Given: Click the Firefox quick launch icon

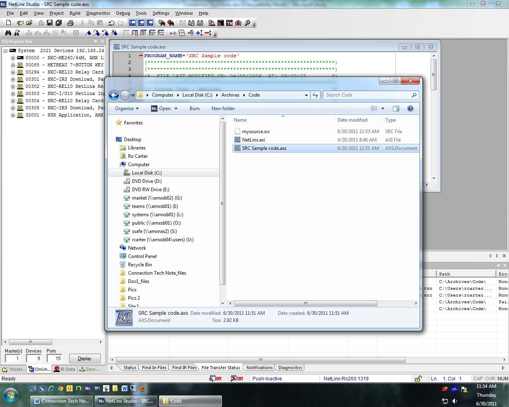Looking at the screenshot, I should (143, 388).
